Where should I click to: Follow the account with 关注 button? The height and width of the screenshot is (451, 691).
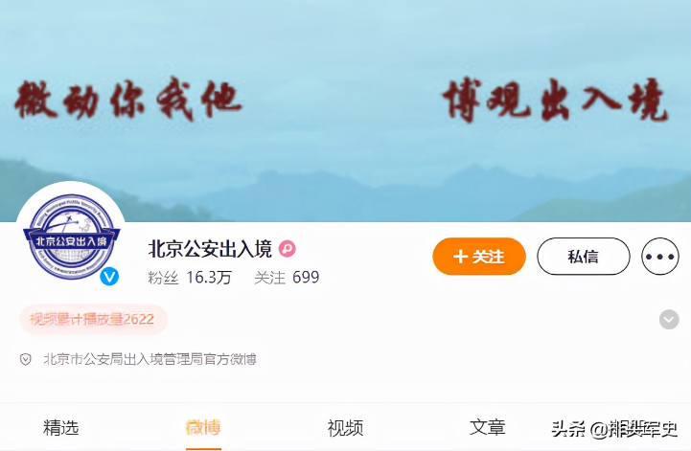(x=479, y=256)
